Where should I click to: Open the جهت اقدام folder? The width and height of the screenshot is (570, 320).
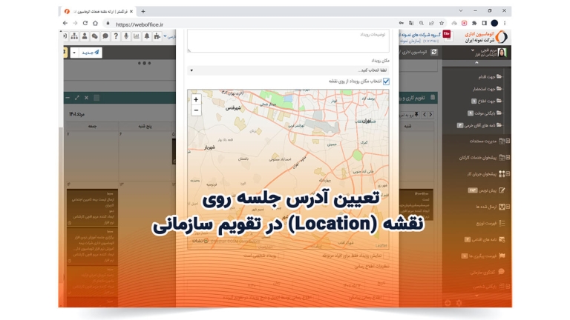[x=490, y=76]
